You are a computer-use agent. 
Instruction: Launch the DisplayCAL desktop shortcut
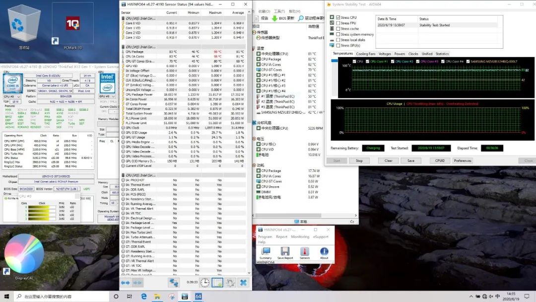(x=24, y=256)
